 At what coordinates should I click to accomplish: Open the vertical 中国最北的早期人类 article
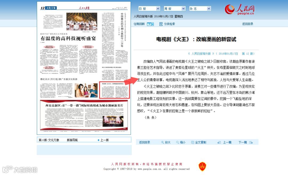122,30
